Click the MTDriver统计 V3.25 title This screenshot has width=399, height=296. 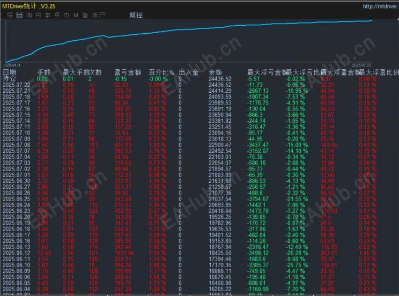[29, 6]
